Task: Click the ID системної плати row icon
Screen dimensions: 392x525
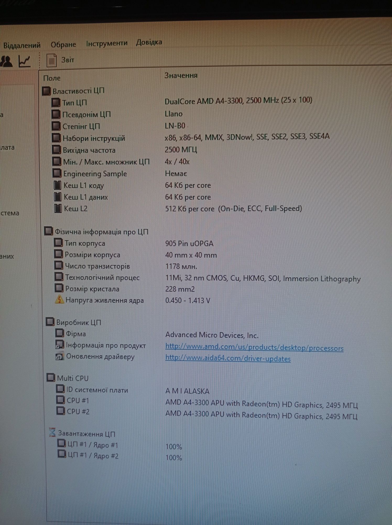Action: (61, 389)
